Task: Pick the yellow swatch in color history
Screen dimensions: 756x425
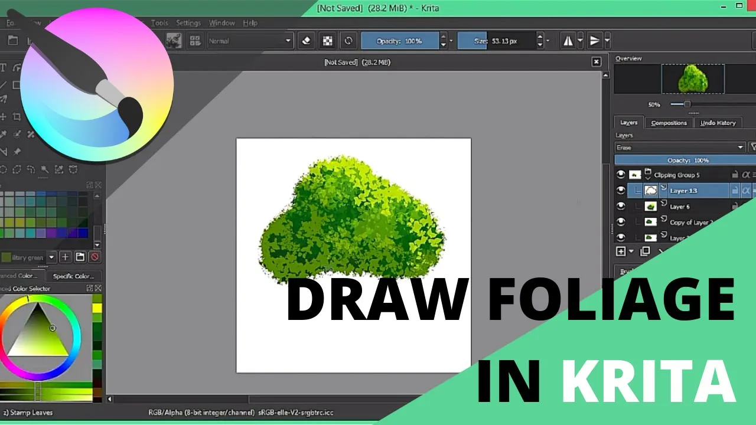Action: [x=97, y=308]
